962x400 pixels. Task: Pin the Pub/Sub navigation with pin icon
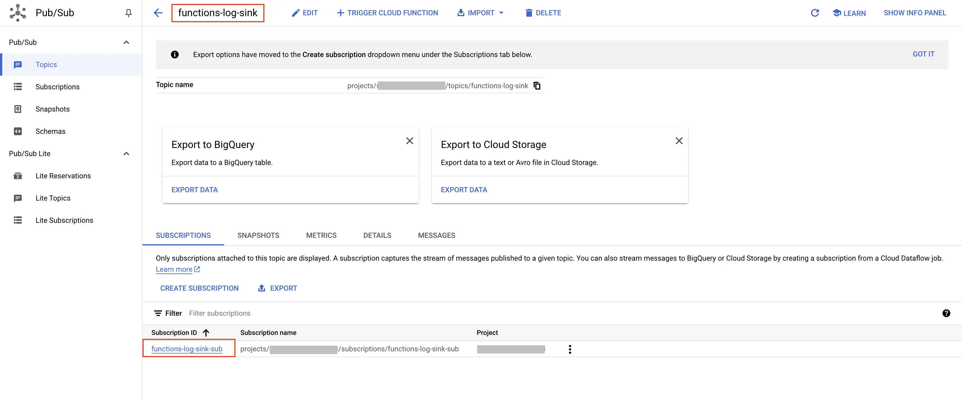[x=129, y=13]
